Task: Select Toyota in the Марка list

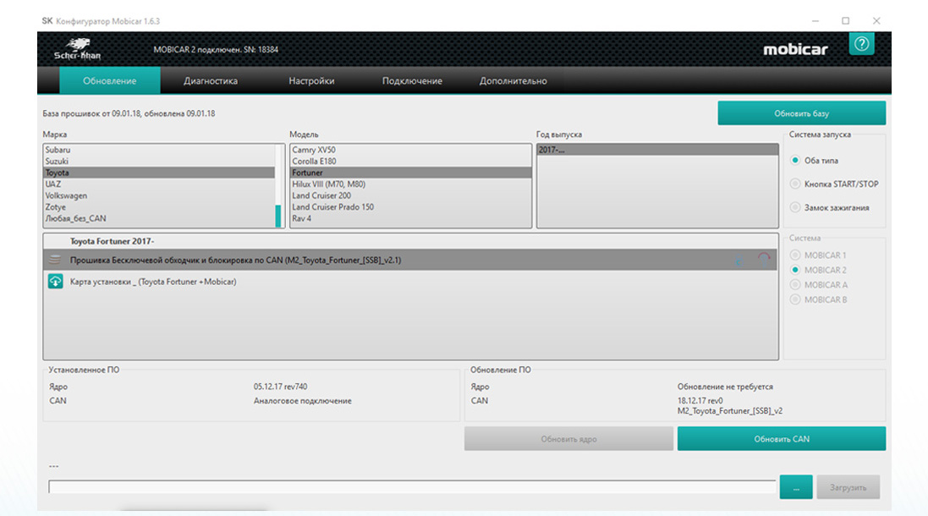Action: (159, 173)
